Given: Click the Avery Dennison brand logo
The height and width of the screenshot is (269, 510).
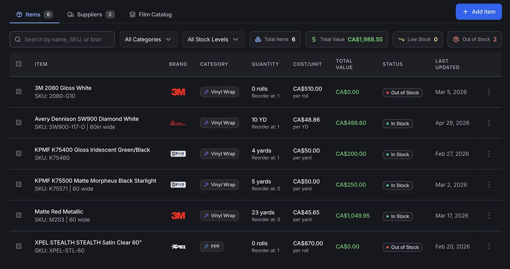Looking at the screenshot, I should [178, 123].
